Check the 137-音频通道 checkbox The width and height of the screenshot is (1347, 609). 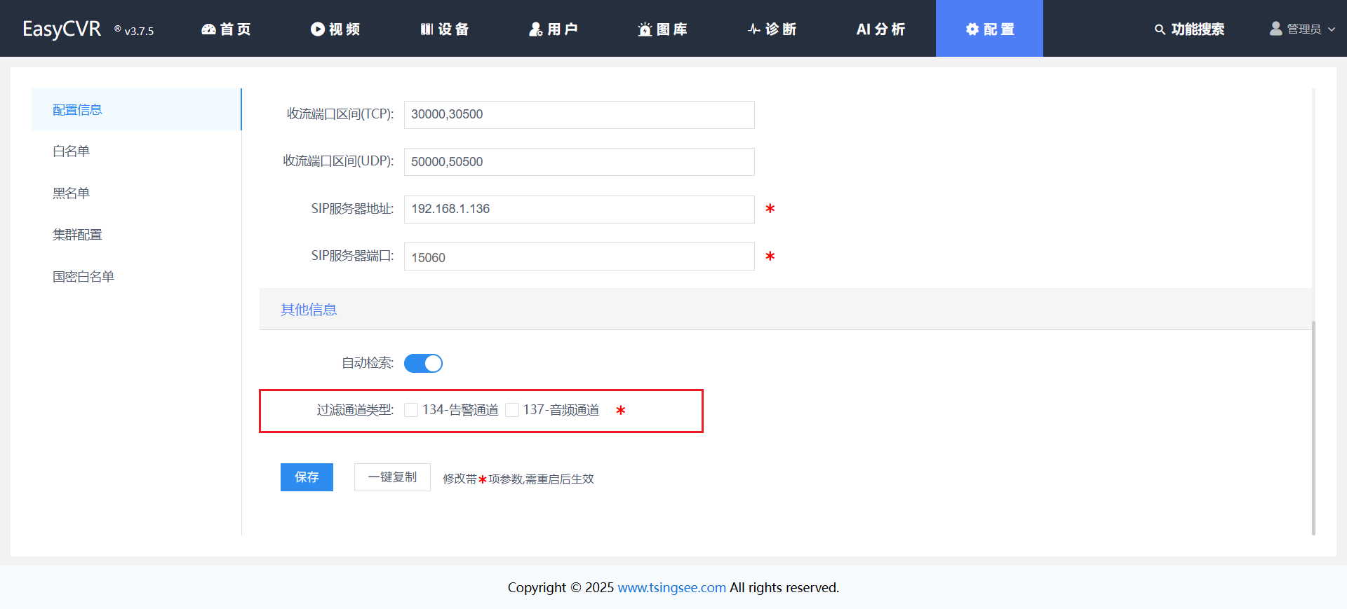pos(512,410)
